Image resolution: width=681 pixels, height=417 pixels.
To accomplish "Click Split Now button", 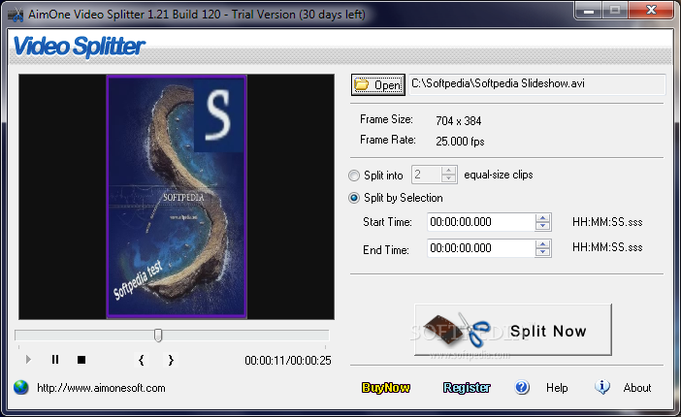I will click(513, 330).
